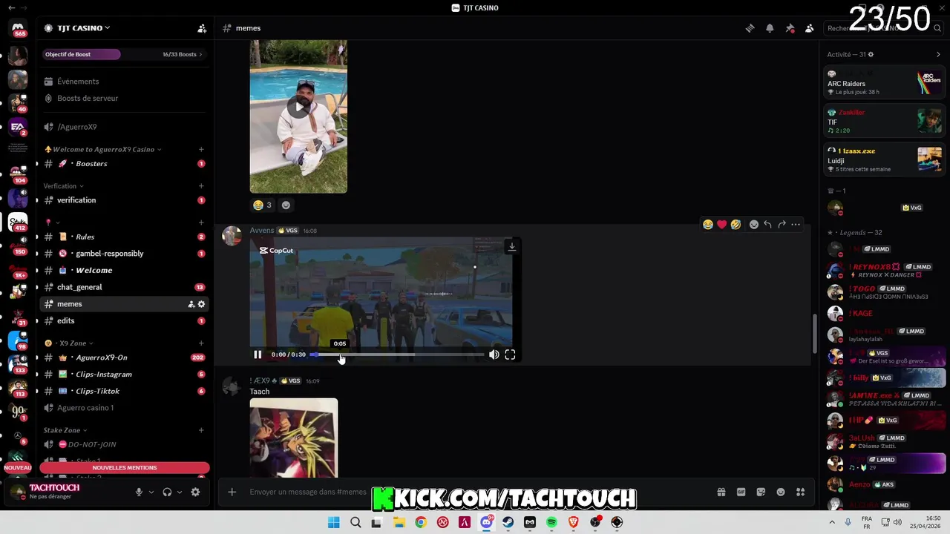Click the server search field
The image size is (950, 534).
pos(883,28)
